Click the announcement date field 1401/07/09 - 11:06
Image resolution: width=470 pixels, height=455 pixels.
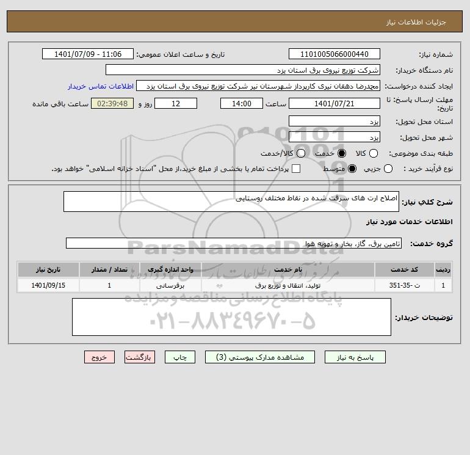[x=88, y=54]
